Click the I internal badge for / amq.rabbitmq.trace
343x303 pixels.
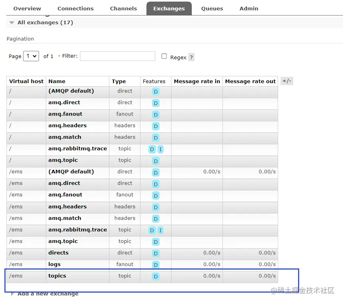pos(161,150)
